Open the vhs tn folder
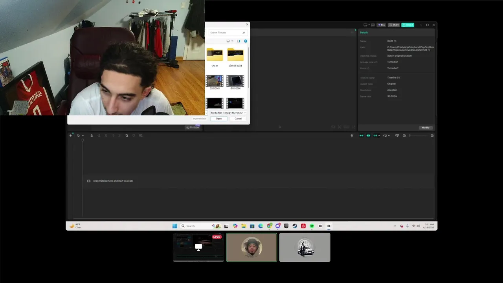Image resolution: width=503 pixels, height=283 pixels. [x=215, y=57]
